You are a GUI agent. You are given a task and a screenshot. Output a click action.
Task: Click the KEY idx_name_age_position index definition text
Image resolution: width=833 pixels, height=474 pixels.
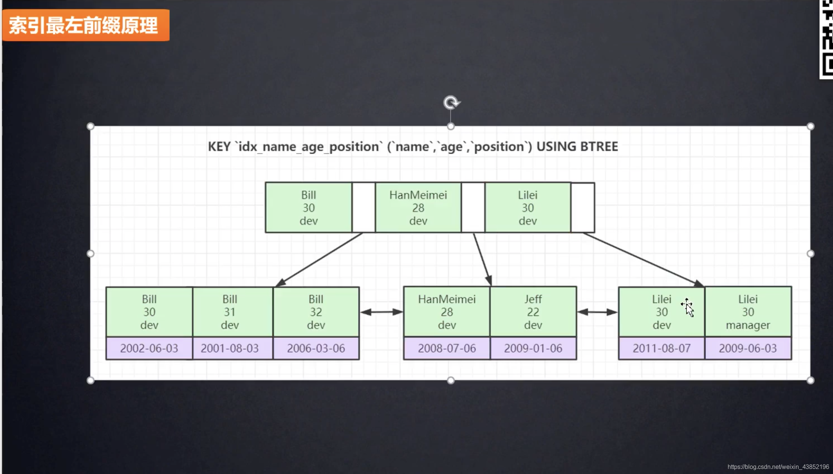click(413, 147)
